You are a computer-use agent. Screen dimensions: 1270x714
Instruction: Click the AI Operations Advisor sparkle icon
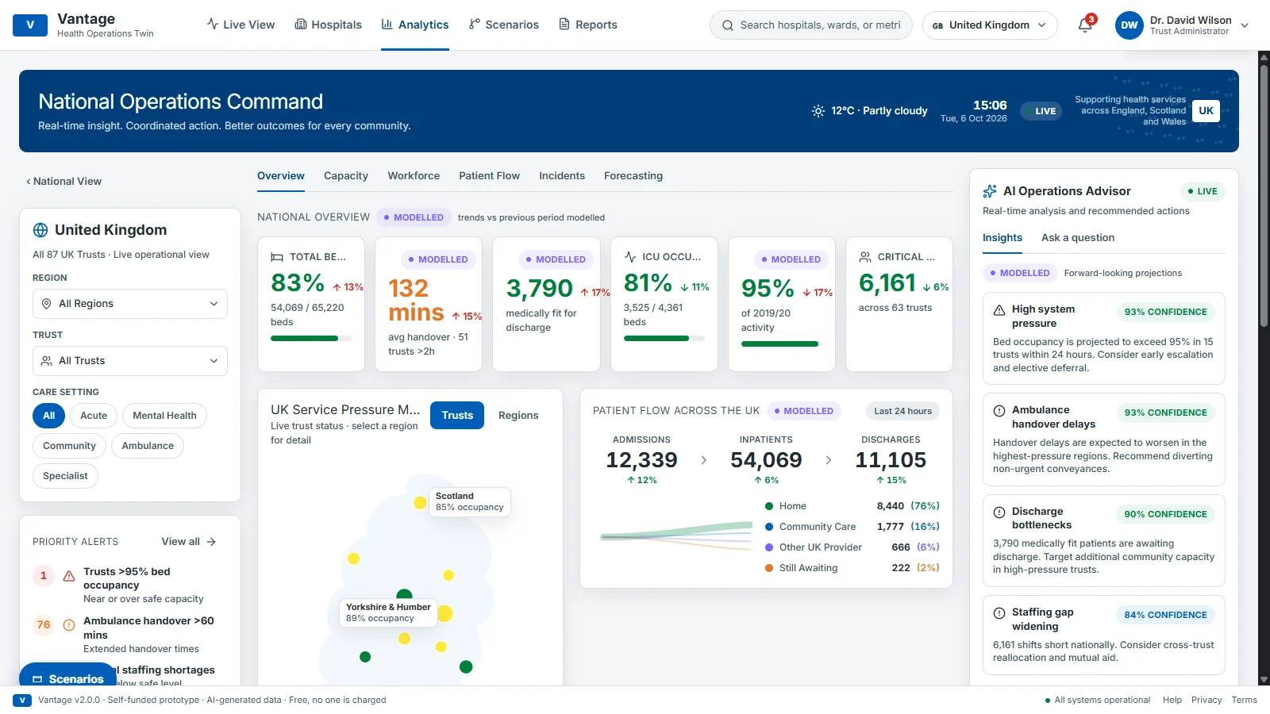[x=990, y=191]
